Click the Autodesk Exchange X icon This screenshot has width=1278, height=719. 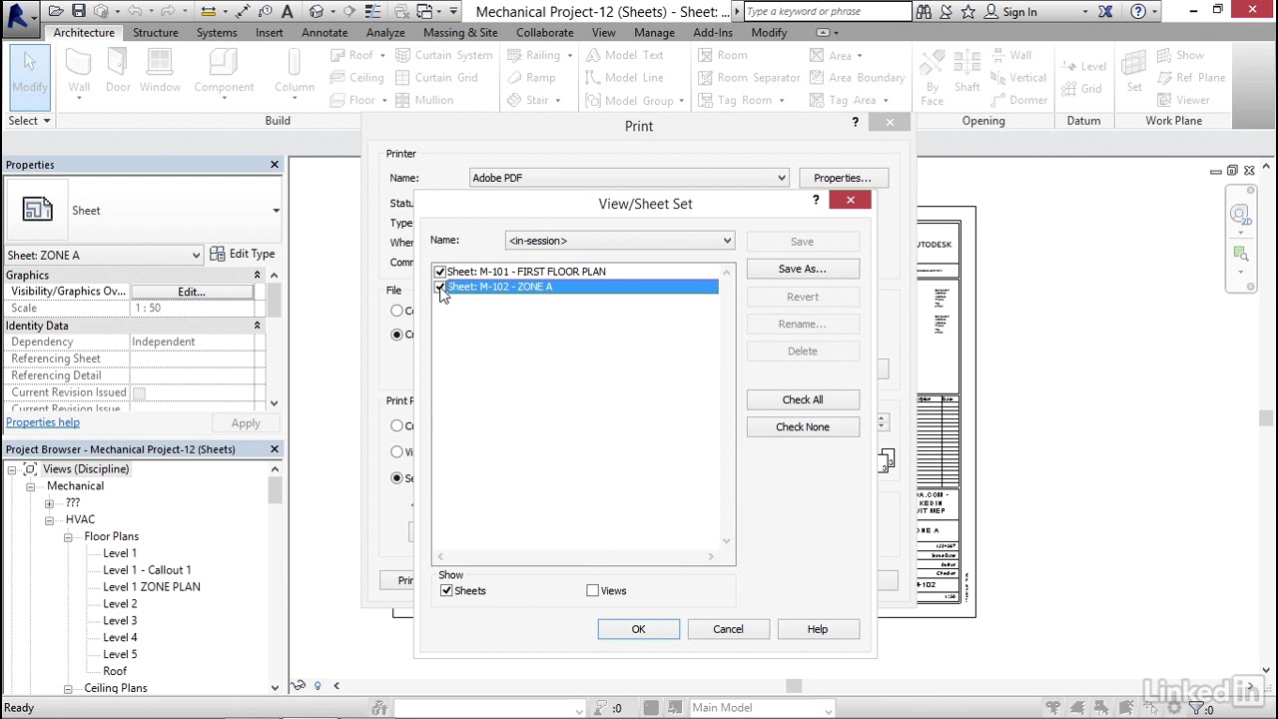pyautogui.click(x=1105, y=12)
